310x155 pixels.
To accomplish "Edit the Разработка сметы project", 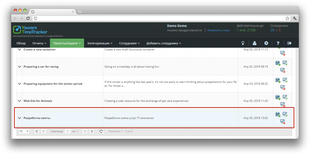I will 285,114.
